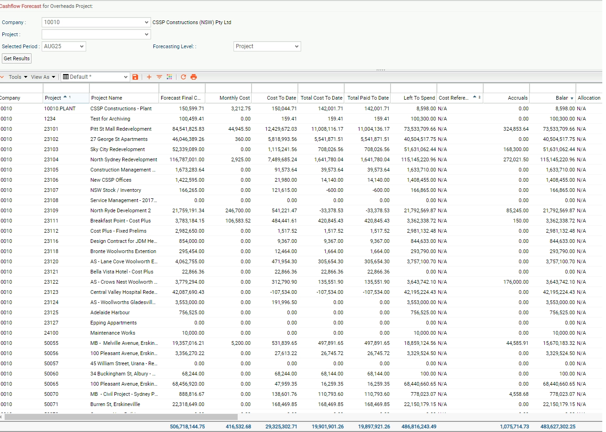
Task: Click the panel splitter handle dots
Action: [381, 70]
